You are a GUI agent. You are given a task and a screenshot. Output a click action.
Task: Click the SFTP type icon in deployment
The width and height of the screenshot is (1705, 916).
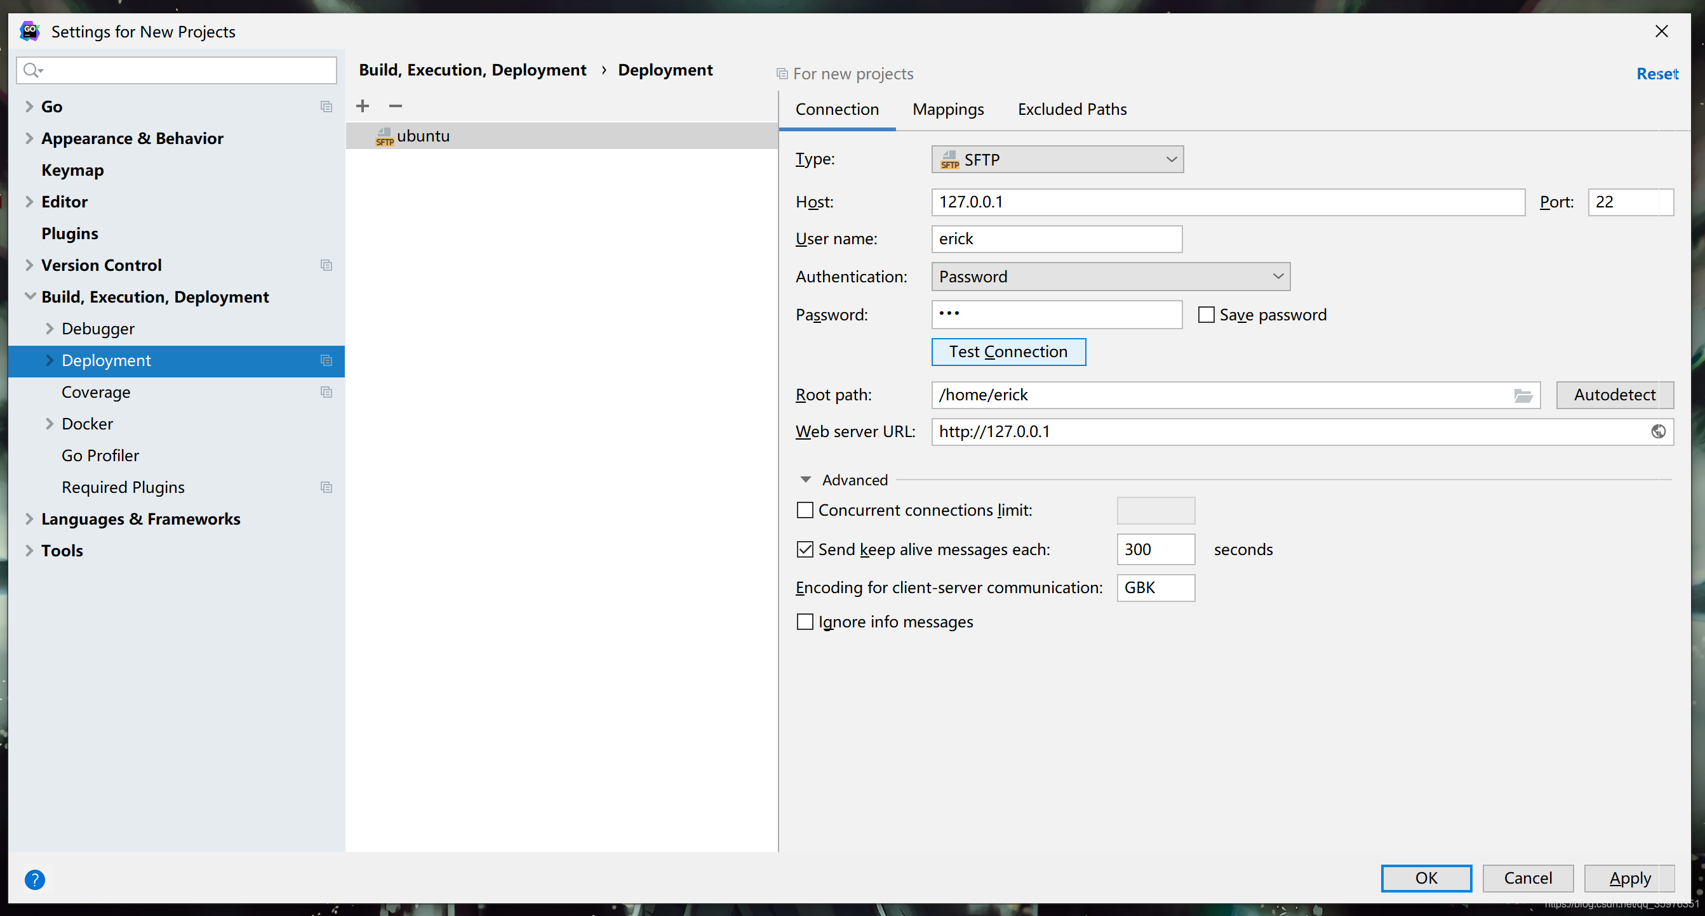click(x=947, y=159)
